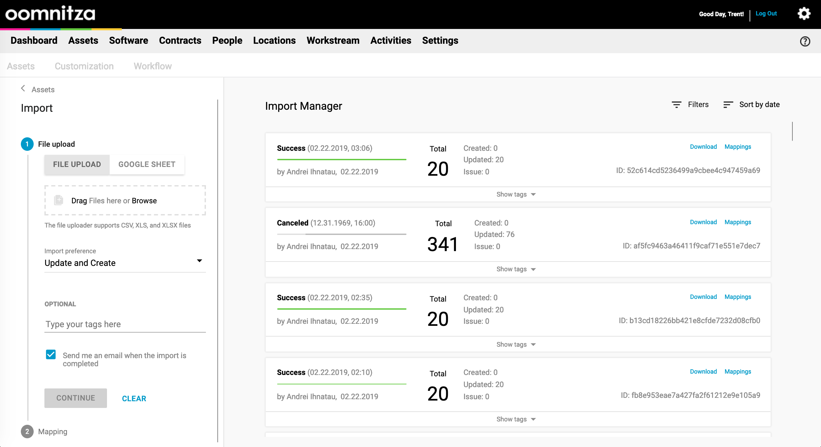Click the Filters icon

pos(676,105)
